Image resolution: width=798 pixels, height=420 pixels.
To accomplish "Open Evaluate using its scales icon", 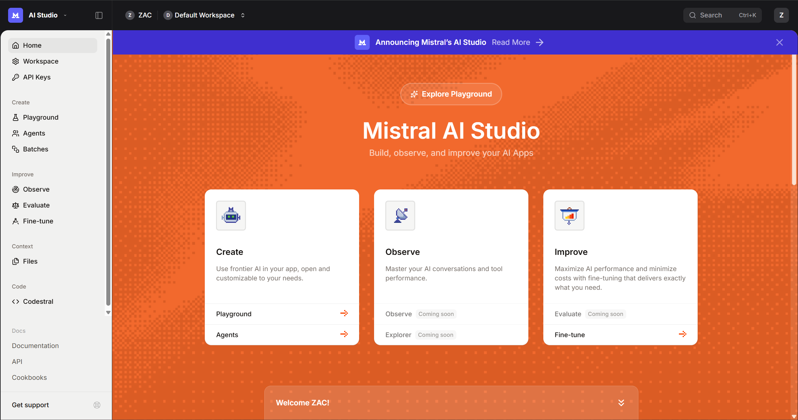I will point(16,205).
